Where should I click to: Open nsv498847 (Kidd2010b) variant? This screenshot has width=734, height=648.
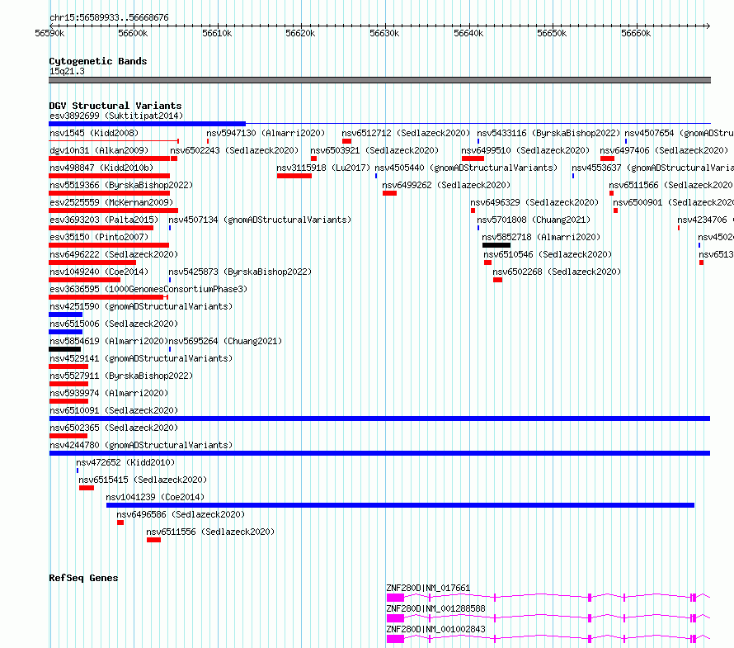101,168
